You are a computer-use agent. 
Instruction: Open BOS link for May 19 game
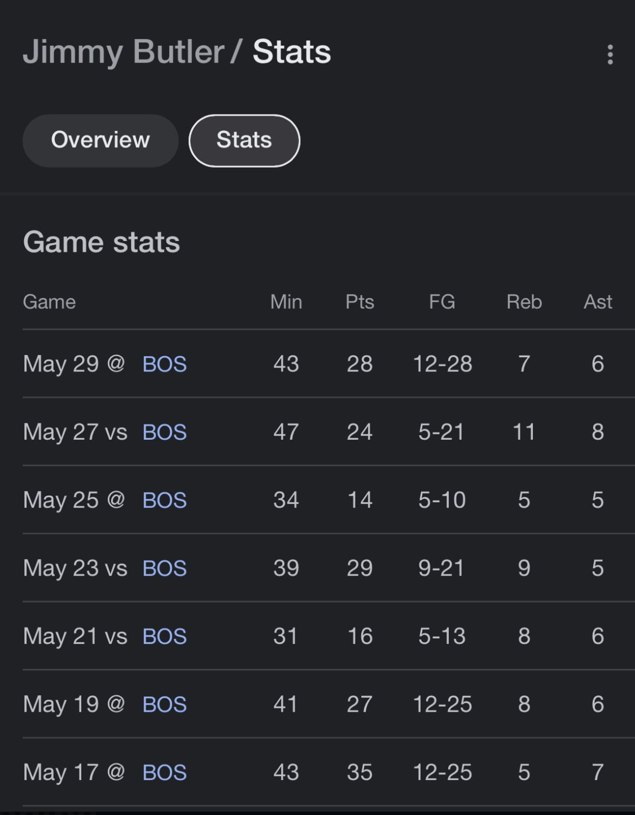pyautogui.click(x=164, y=705)
